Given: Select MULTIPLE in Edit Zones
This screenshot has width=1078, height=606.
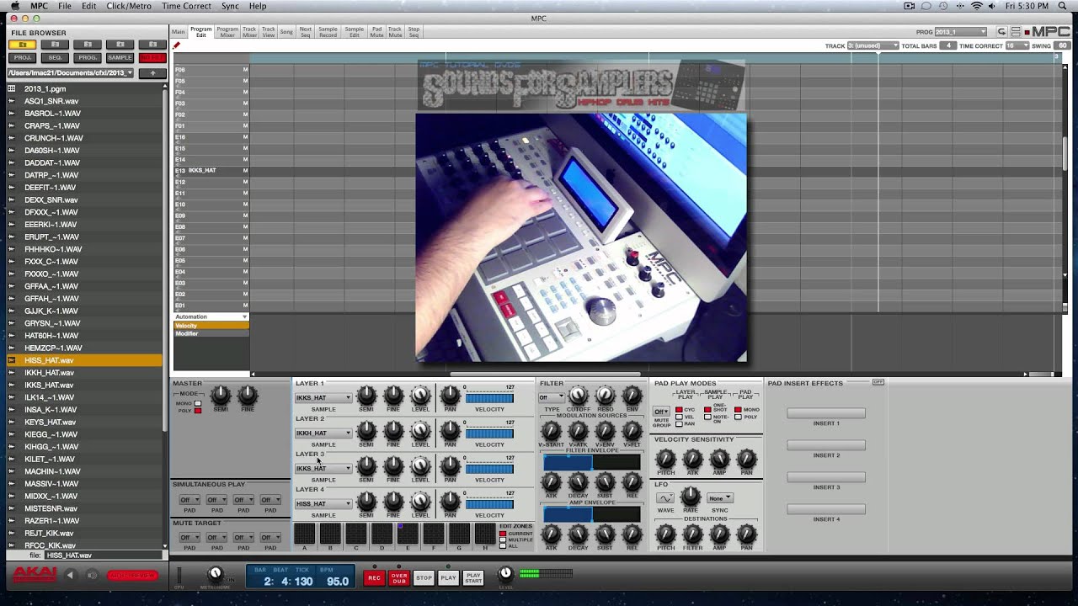Looking at the screenshot, I should click(504, 540).
